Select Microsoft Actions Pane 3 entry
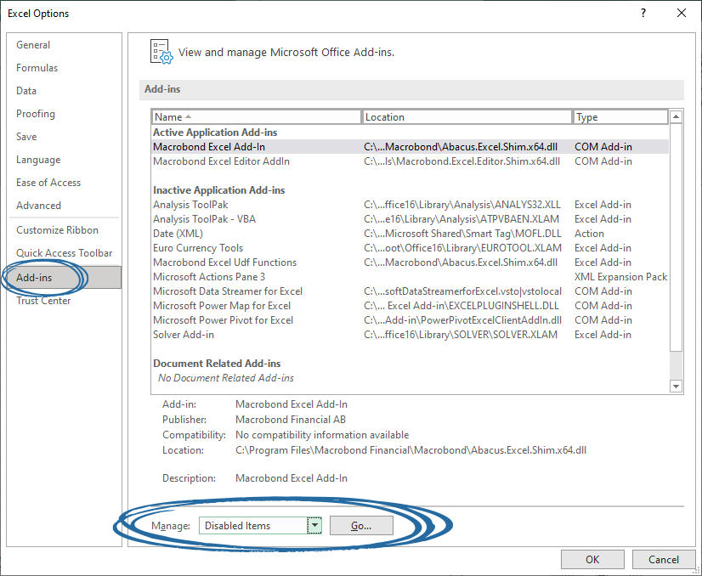This screenshot has width=702, height=576. 410,277
